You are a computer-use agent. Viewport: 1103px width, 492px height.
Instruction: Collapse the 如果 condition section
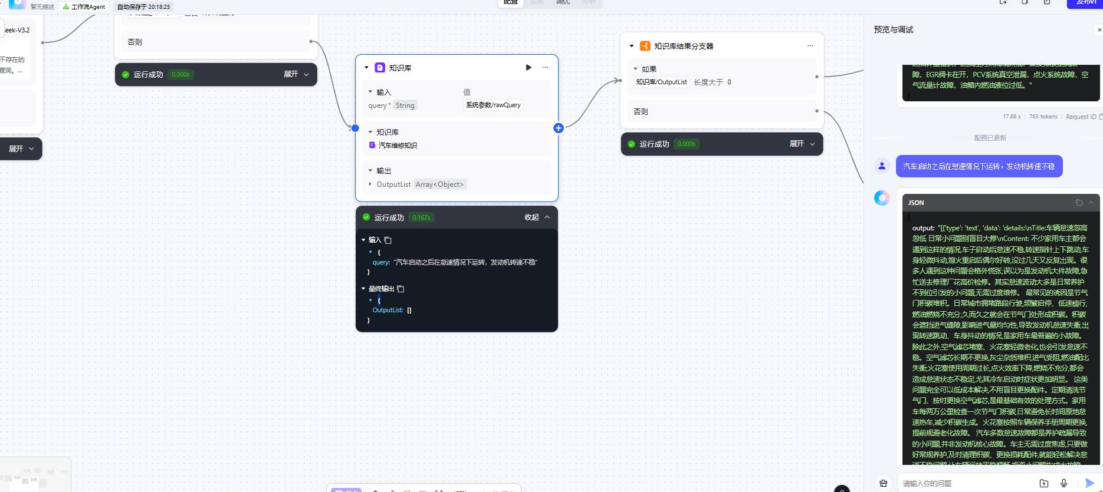[635, 69]
